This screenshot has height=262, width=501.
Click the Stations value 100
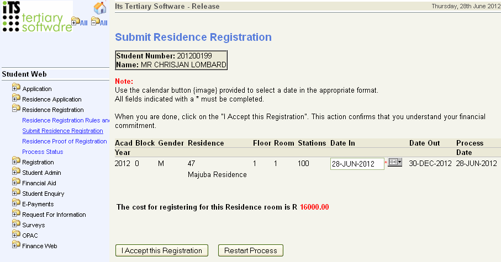pos(303,163)
